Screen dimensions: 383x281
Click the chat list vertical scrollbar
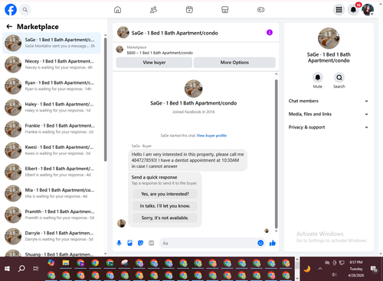(x=106, y=99)
